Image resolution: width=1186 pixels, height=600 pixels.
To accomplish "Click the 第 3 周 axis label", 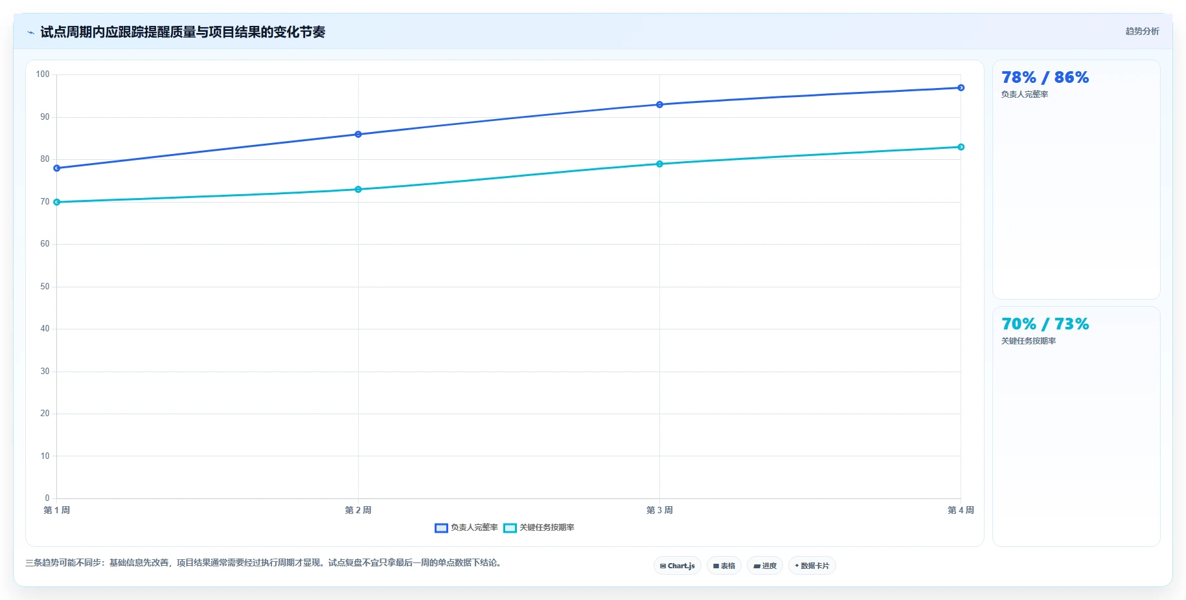I will [659, 511].
